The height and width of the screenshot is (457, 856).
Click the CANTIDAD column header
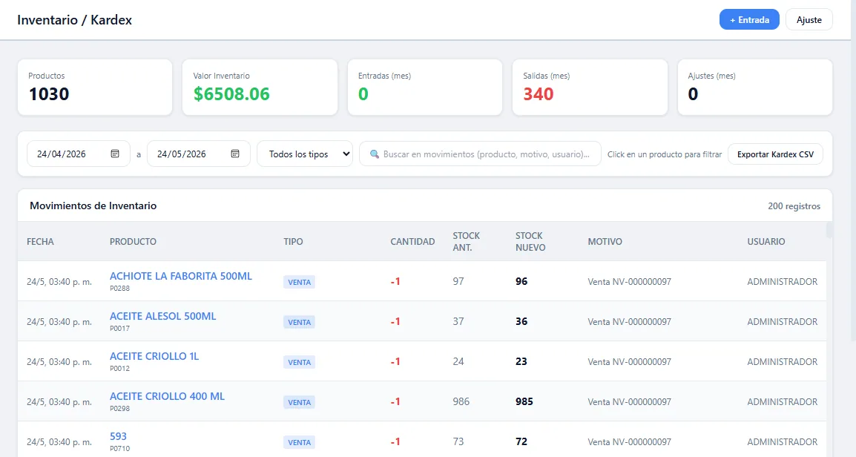coord(412,241)
